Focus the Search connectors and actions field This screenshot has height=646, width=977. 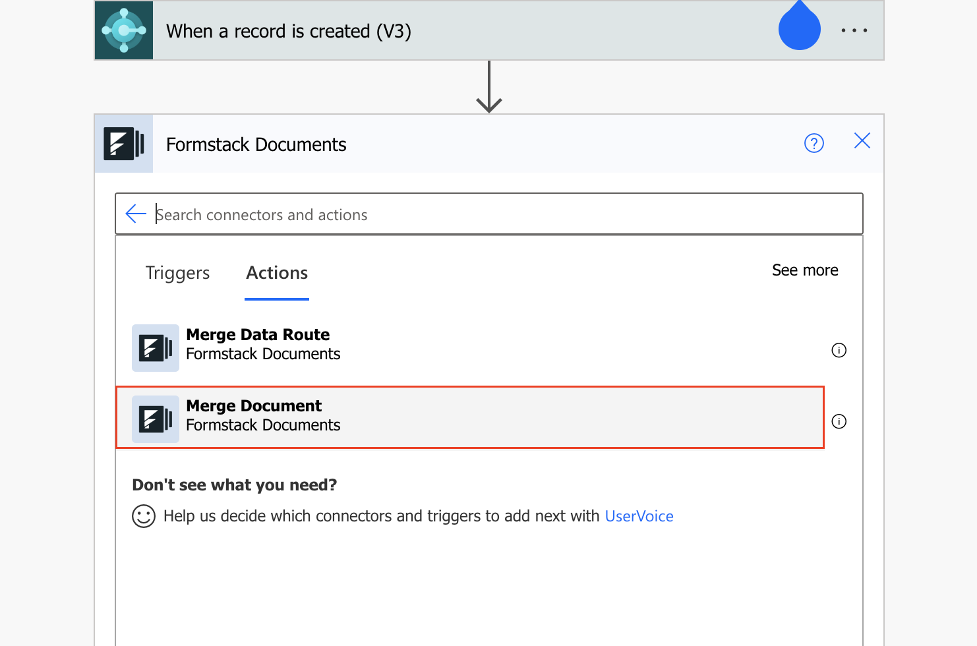pyautogui.click(x=501, y=214)
